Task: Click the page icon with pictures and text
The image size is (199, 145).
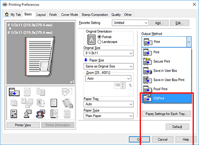Action: coord(14,114)
